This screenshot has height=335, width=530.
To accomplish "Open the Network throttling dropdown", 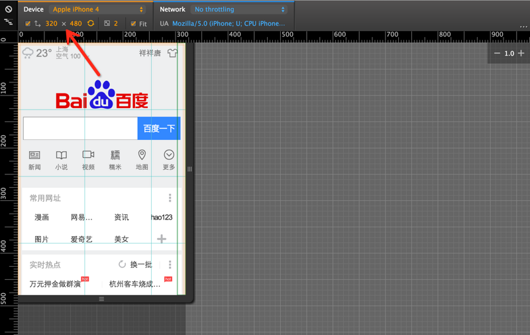I will click(239, 9).
